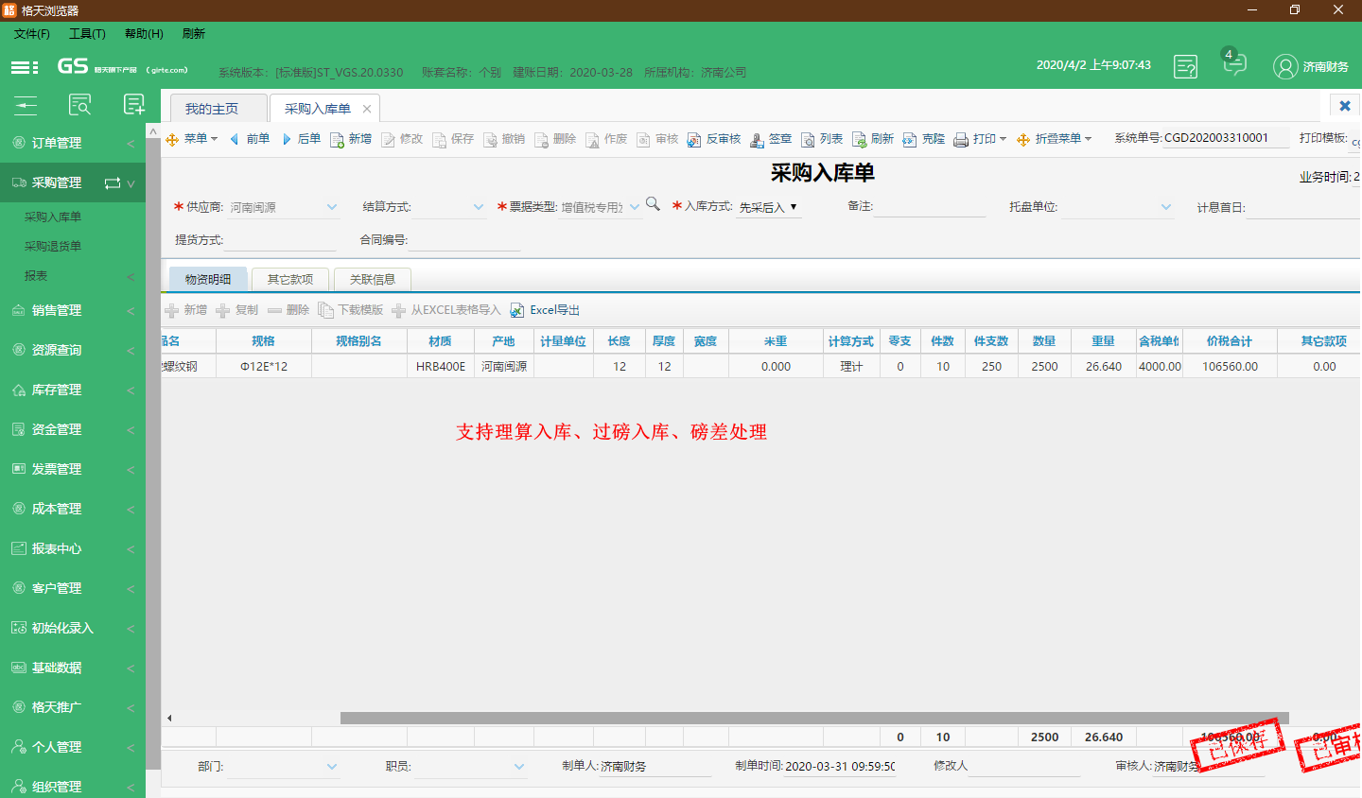Click the 新增 toolbar button
The height and width of the screenshot is (798, 1362).
[351, 139]
